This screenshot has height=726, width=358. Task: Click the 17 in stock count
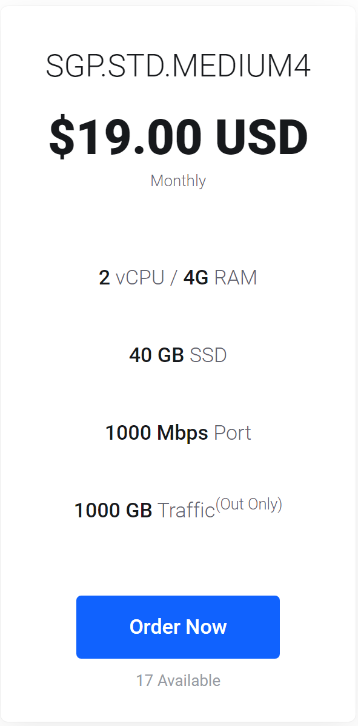(x=144, y=681)
